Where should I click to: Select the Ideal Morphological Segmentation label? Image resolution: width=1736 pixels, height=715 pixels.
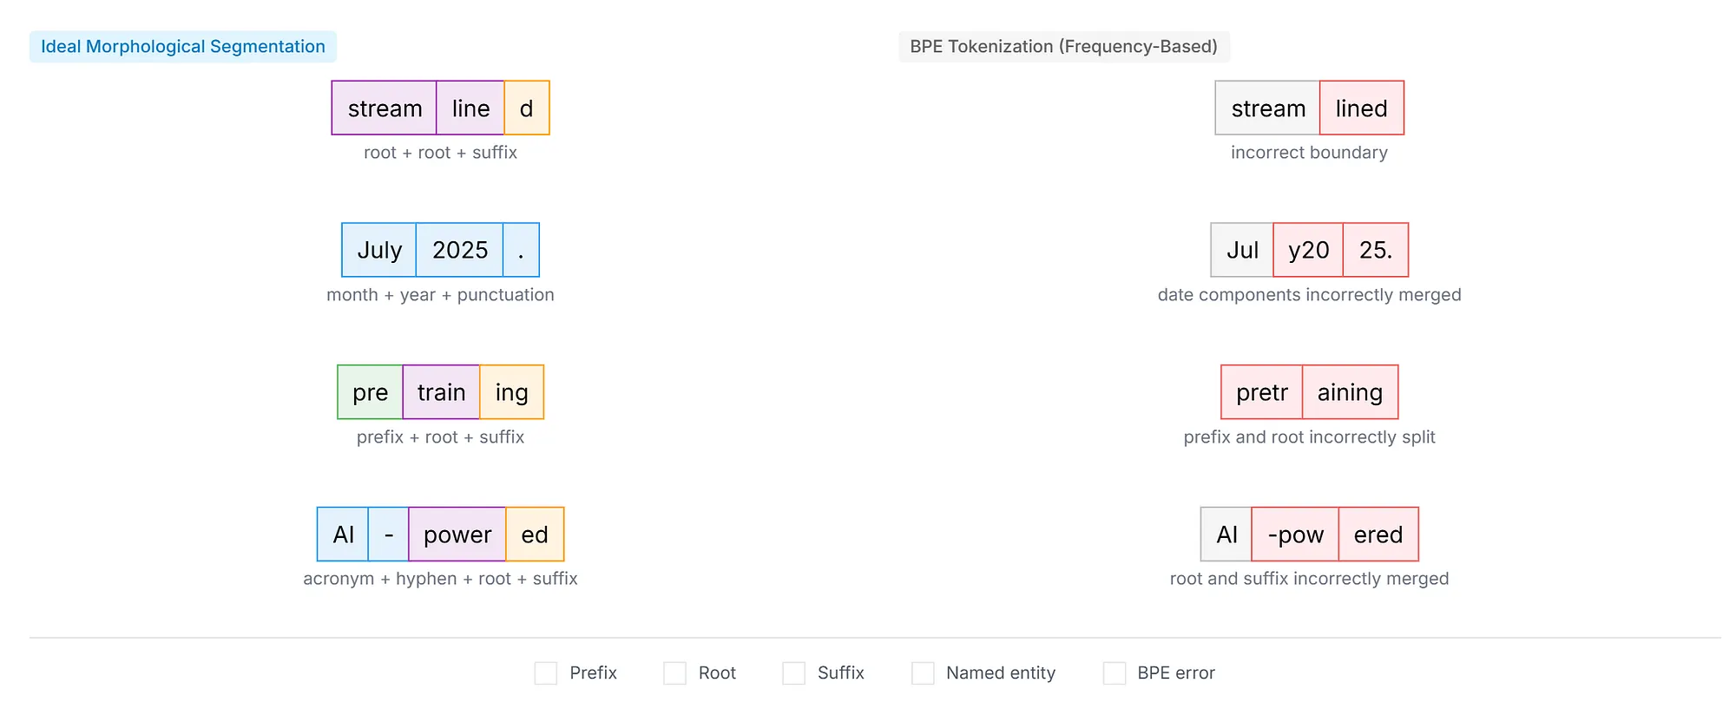pyautogui.click(x=183, y=47)
